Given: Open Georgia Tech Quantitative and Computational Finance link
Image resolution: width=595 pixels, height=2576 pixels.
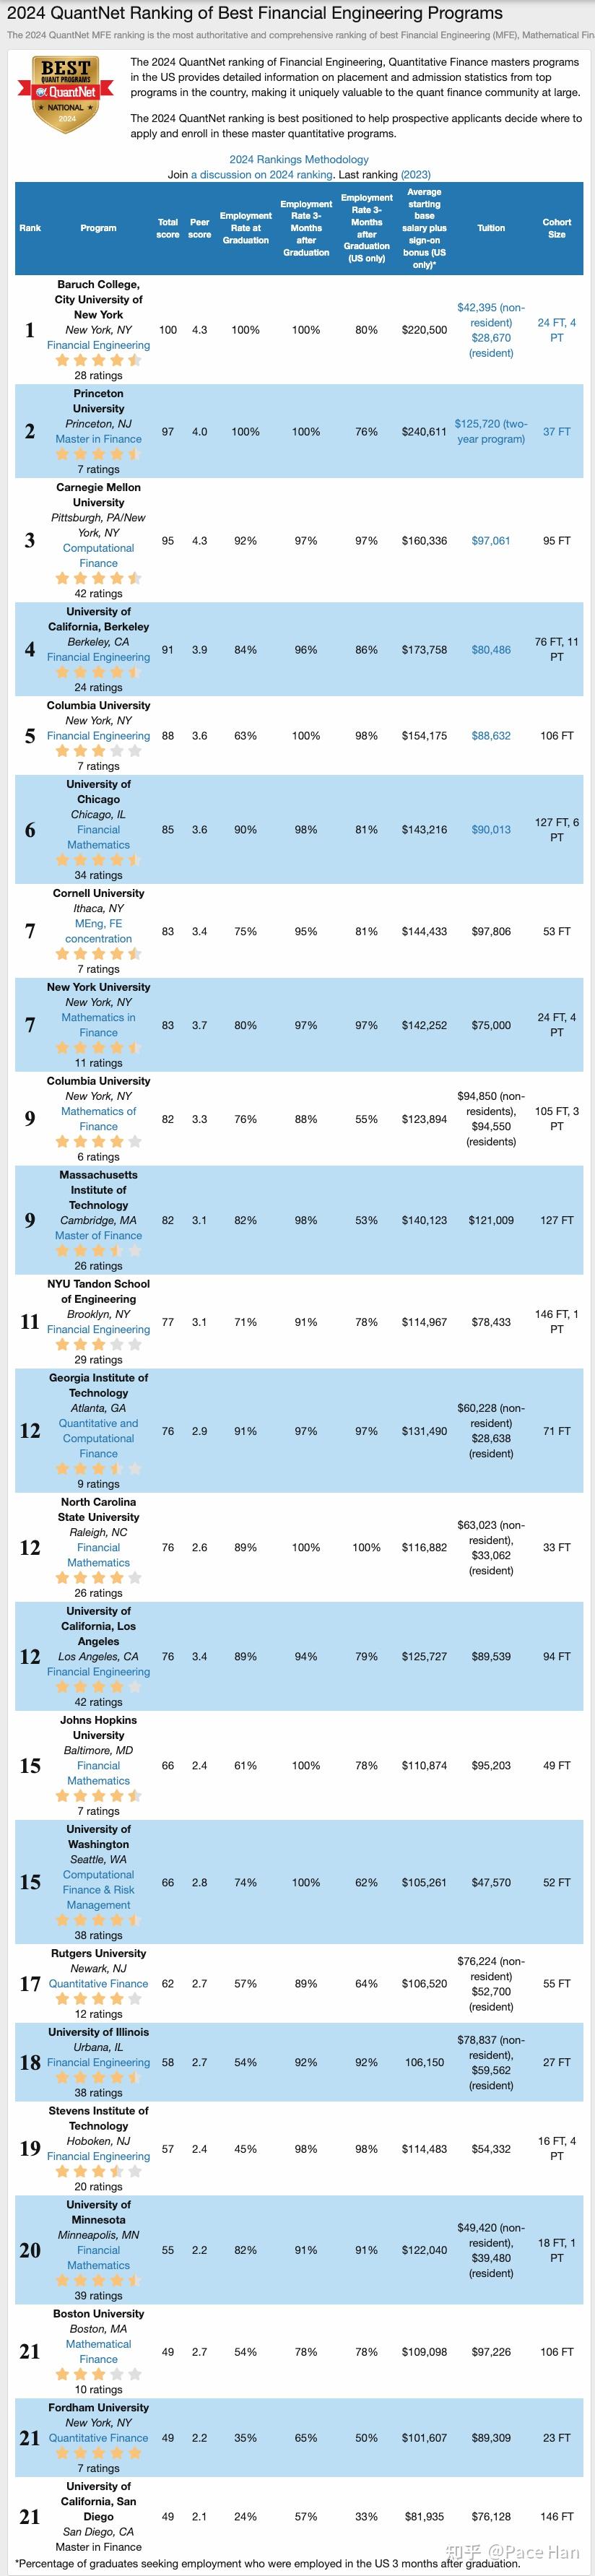Looking at the screenshot, I should pyautogui.click(x=98, y=1438).
